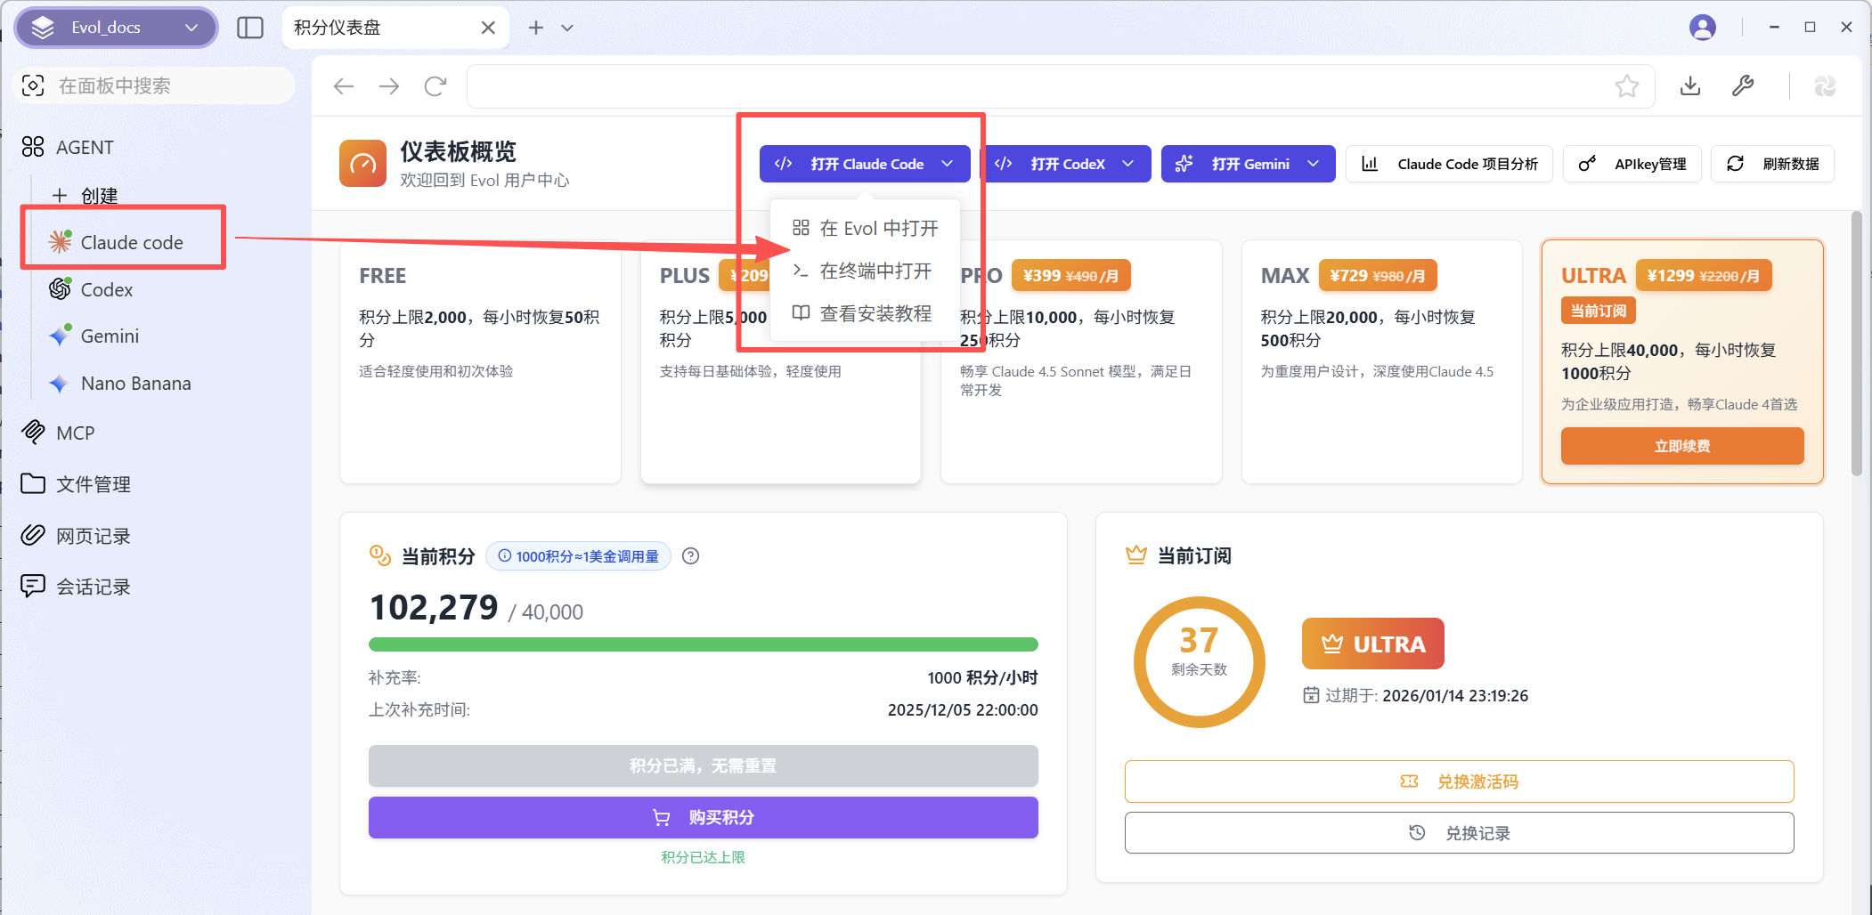Screen dimensions: 1872x915
Task: Click help question mark beside 当前积分
Action: tap(690, 556)
